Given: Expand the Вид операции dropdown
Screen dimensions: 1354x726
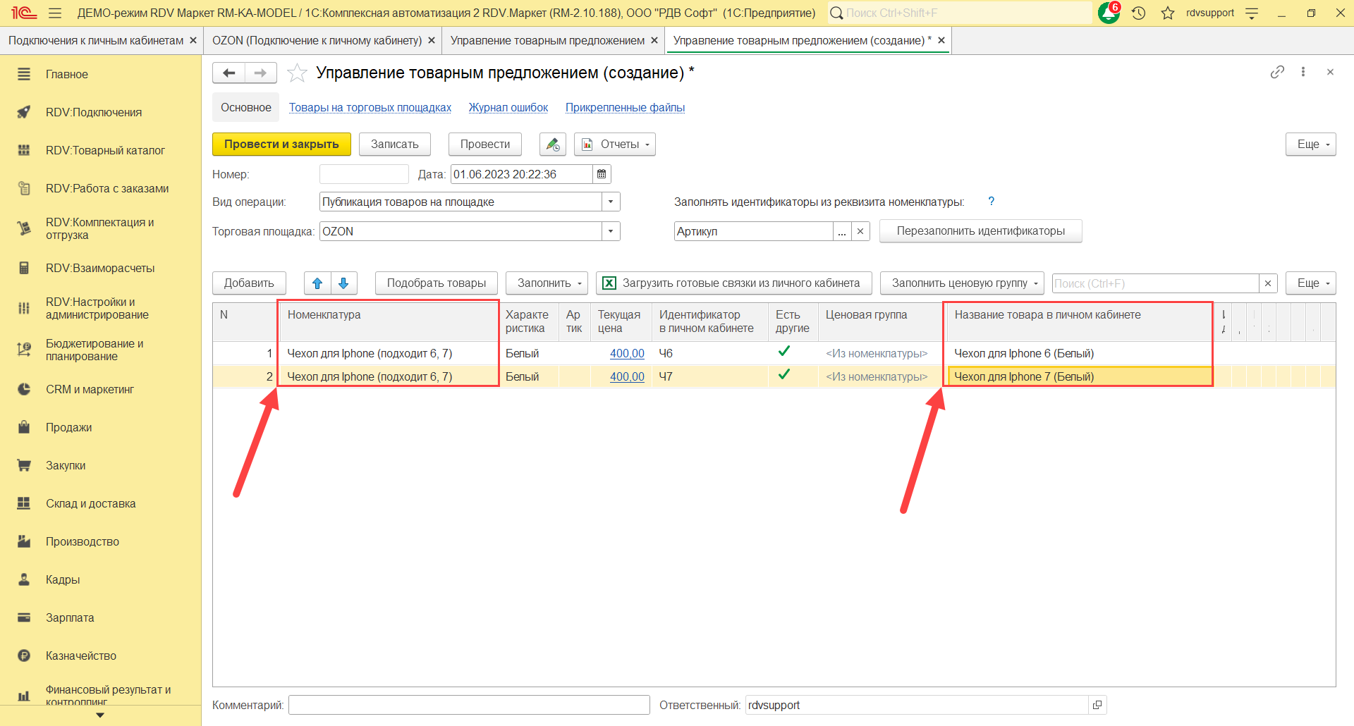Looking at the screenshot, I should point(611,202).
